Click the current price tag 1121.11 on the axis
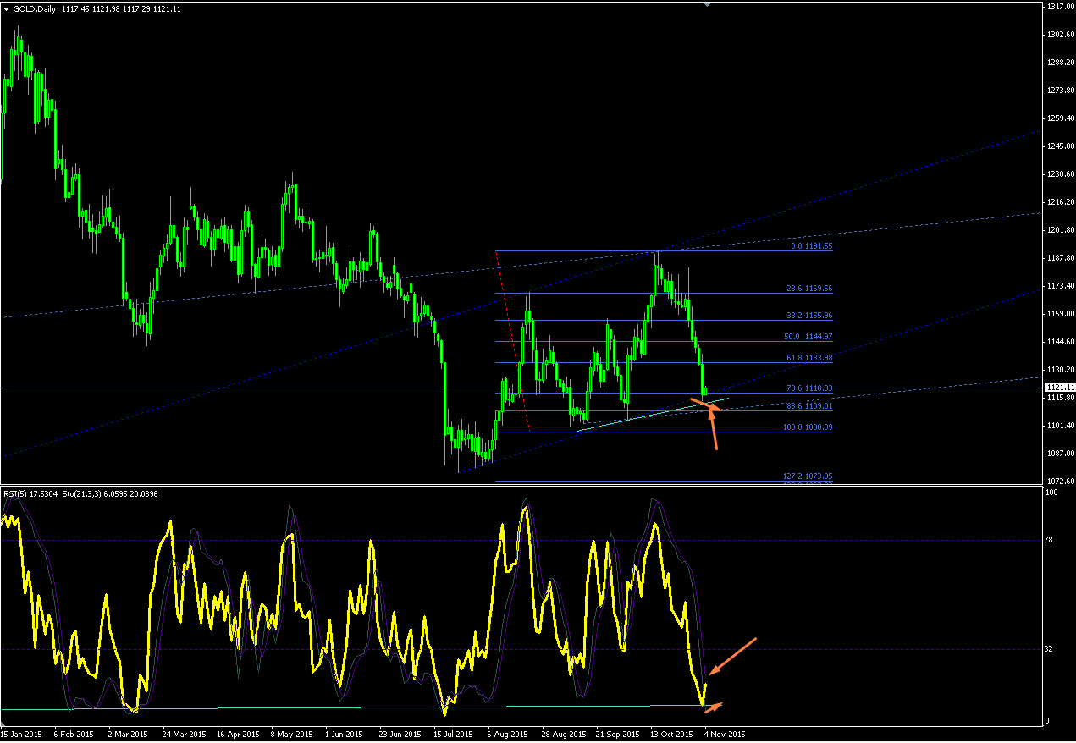Image resolution: width=1076 pixels, height=743 pixels. 1059,387
